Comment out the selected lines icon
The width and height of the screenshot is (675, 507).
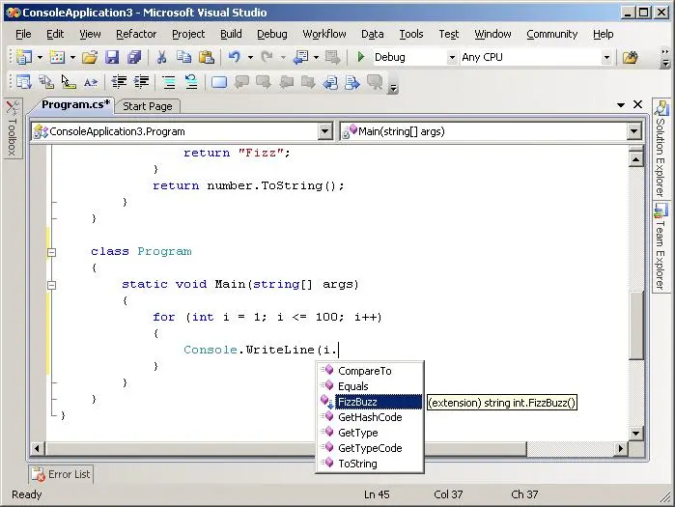(x=169, y=81)
